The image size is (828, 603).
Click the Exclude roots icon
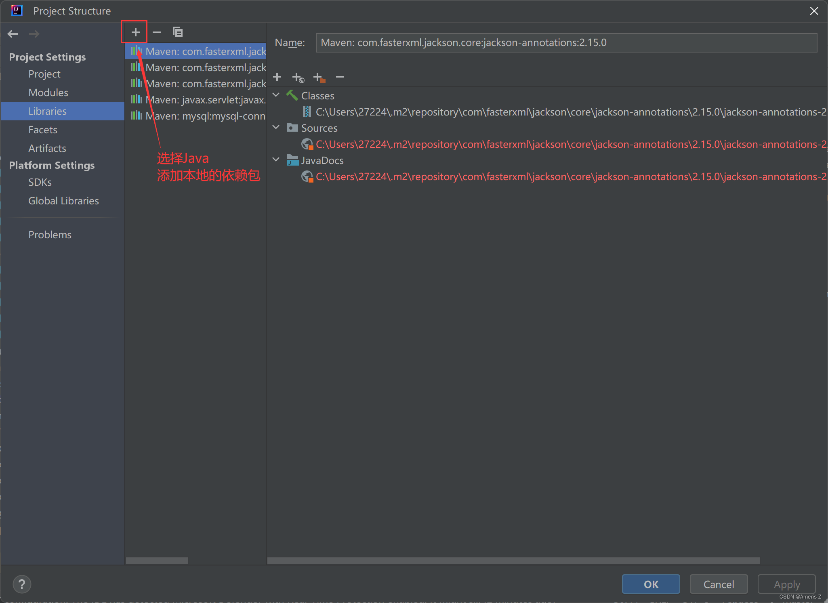point(319,77)
